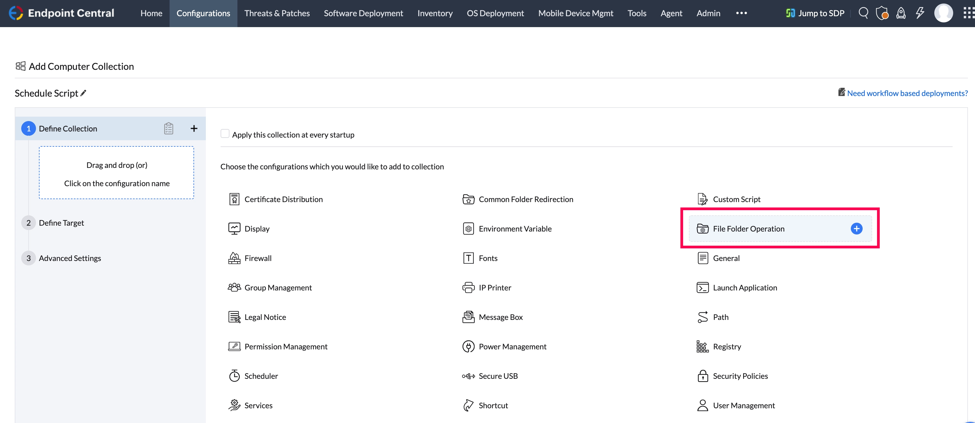Click the Firewall brick wall icon
The image size is (975, 423).
click(234, 258)
